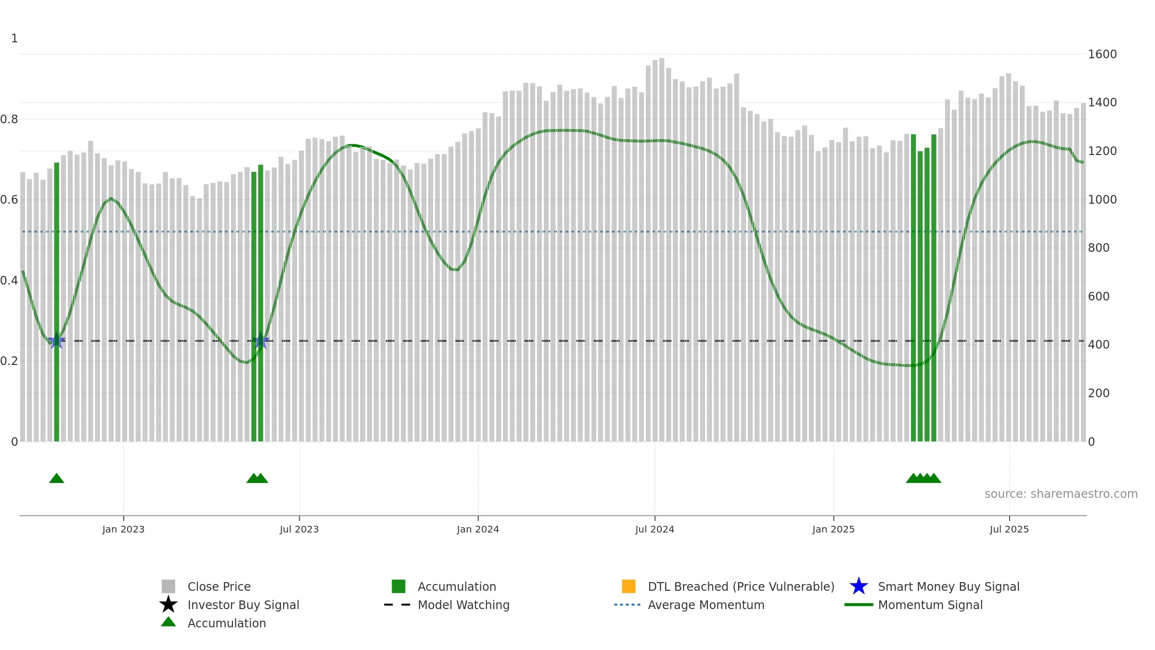The height and width of the screenshot is (650, 1155).
Task: Click the orange DTL Breached legend swatch
Action: tap(629, 586)
